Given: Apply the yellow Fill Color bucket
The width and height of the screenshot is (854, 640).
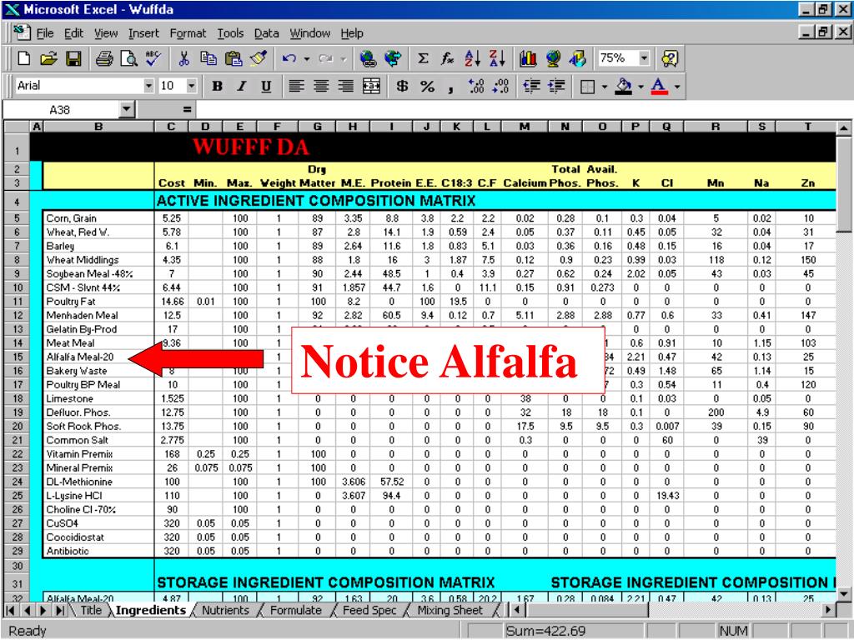Looking at the screenshot, I should pos(624,87).
